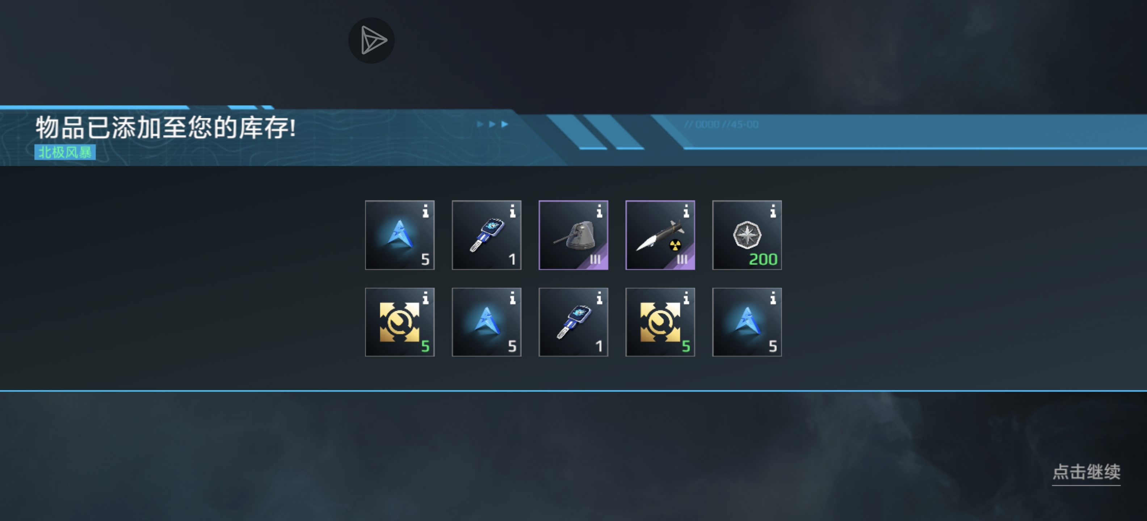Image resolution: width=1147 pixels, height=521 pixels.
Task: Show info for the gun turret item
Action: pyautogui.click(x=599, y=211)
